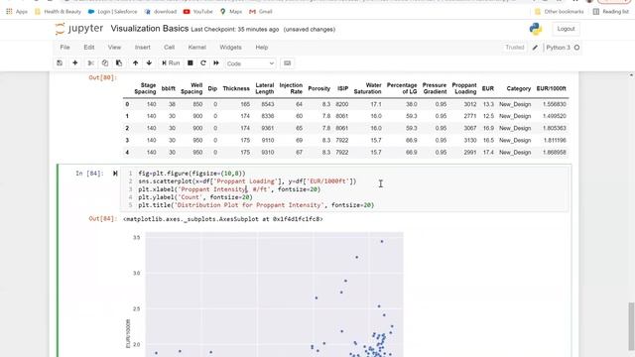
Task: Open the command palette keyboard icon
Action: pos(287,63)
